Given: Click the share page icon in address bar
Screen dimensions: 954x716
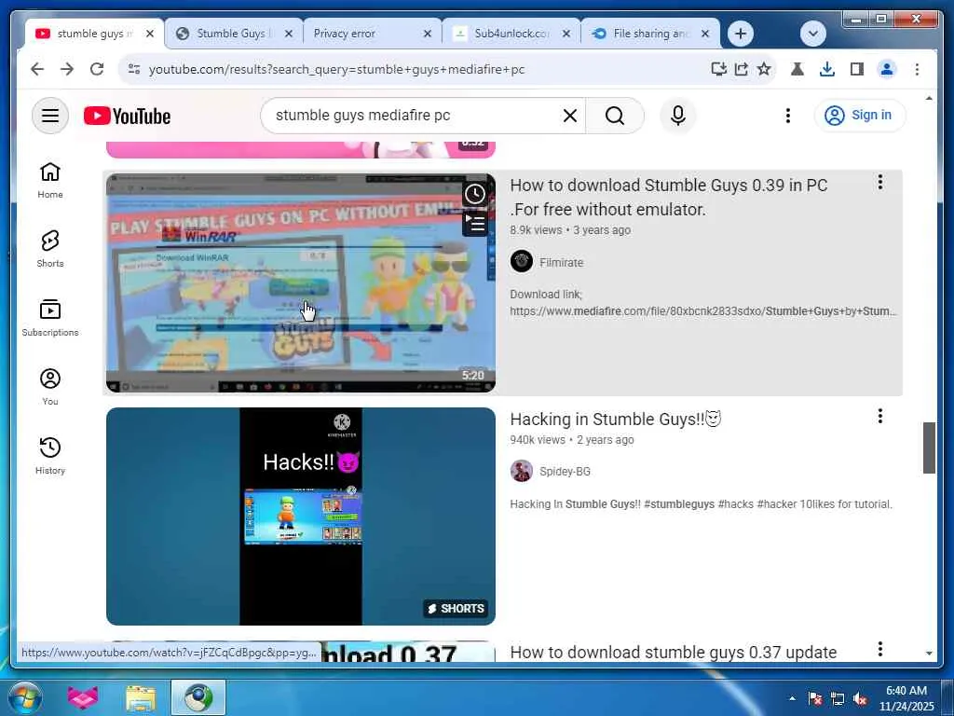Looking at the screenshot, I should point(742,69).
